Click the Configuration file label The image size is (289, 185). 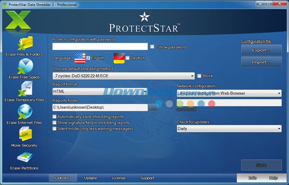tap(256, 41)
